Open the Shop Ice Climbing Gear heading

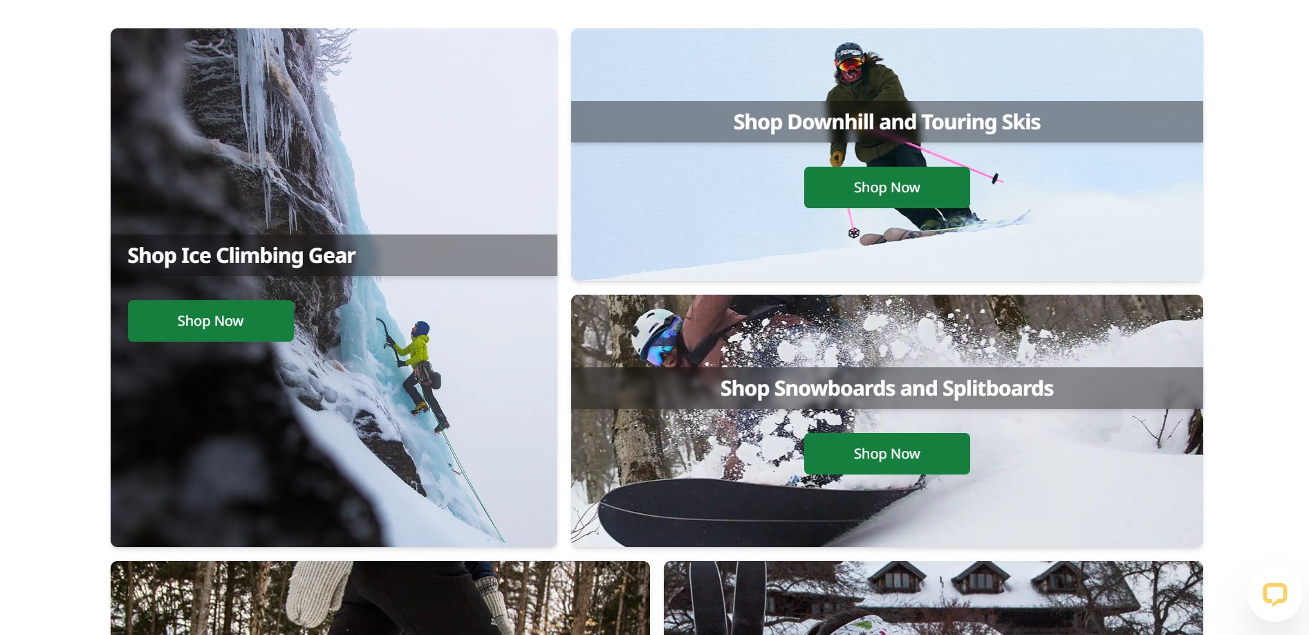[x=241, y=255]
